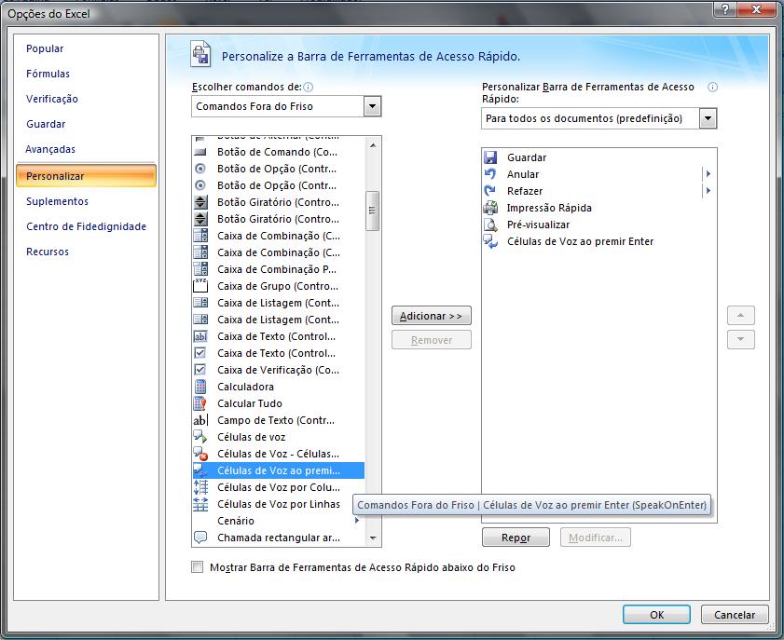Image resolution: width=784 pixels, height=640 pixels.
Task: Select Caixa de Grupo icon
Action: (200, 286)
